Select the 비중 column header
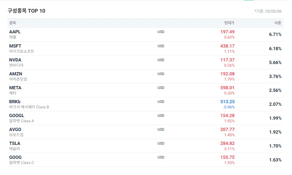Viewport: 292px width, 175px height. [x=278, y=23]
